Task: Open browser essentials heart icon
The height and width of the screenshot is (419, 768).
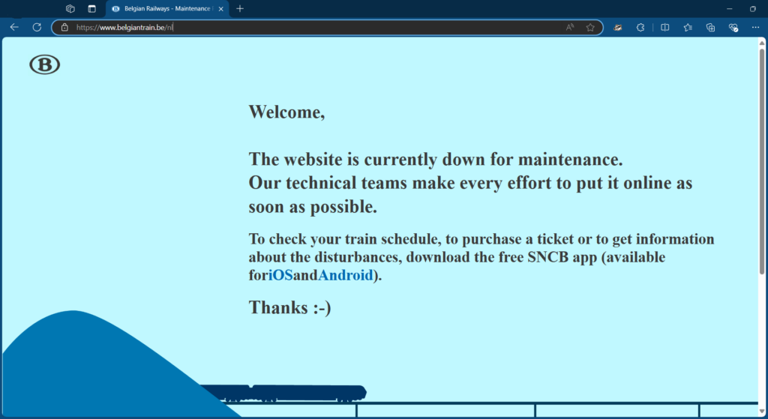Action: click(x=733, y=28)
